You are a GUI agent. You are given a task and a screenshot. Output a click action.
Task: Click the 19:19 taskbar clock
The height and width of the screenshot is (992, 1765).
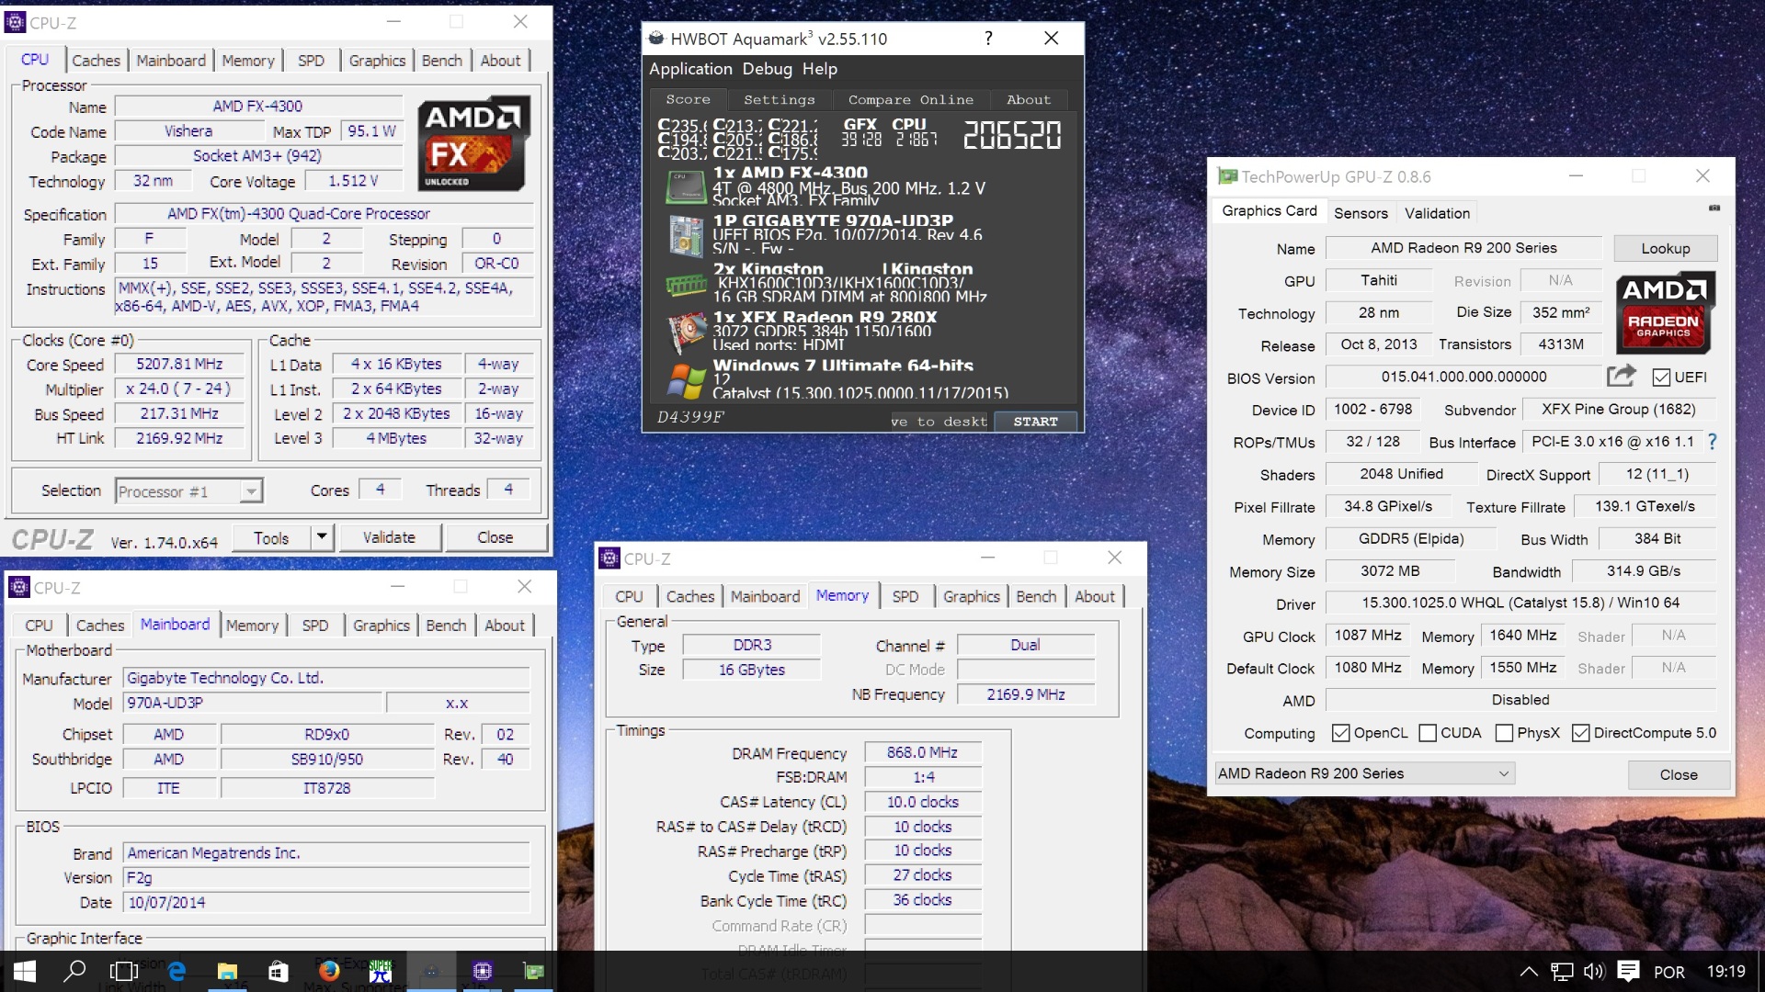point(1725,972)
